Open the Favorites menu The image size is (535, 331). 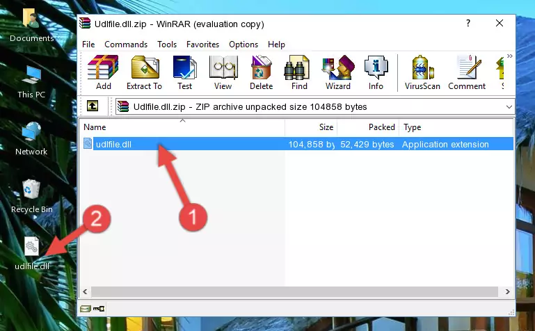coord(202,45)
